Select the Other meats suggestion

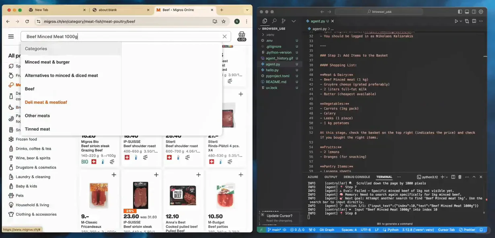point(37,115)
